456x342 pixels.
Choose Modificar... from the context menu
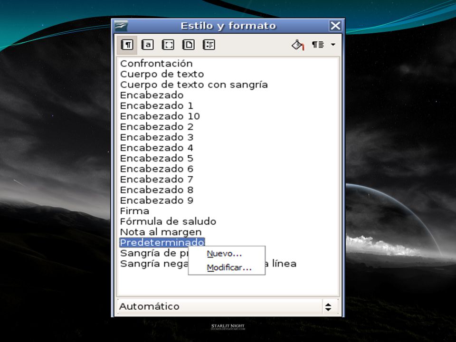(x=227, y=267)
